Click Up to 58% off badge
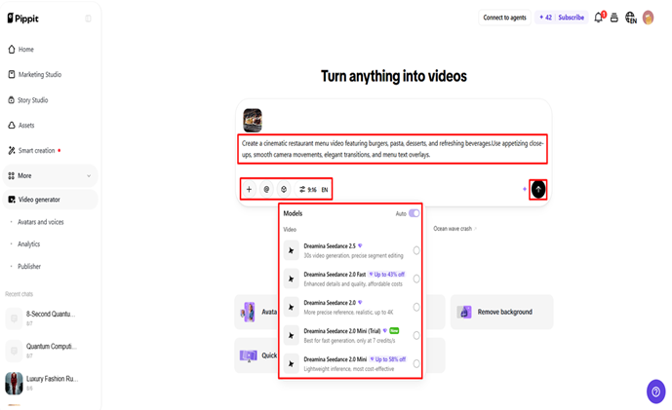 [388, 359]
